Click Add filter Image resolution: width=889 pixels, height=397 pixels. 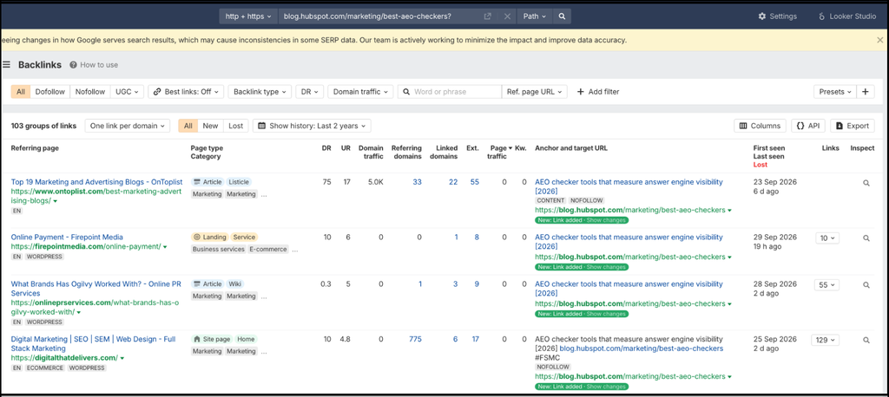click(598, 92)
